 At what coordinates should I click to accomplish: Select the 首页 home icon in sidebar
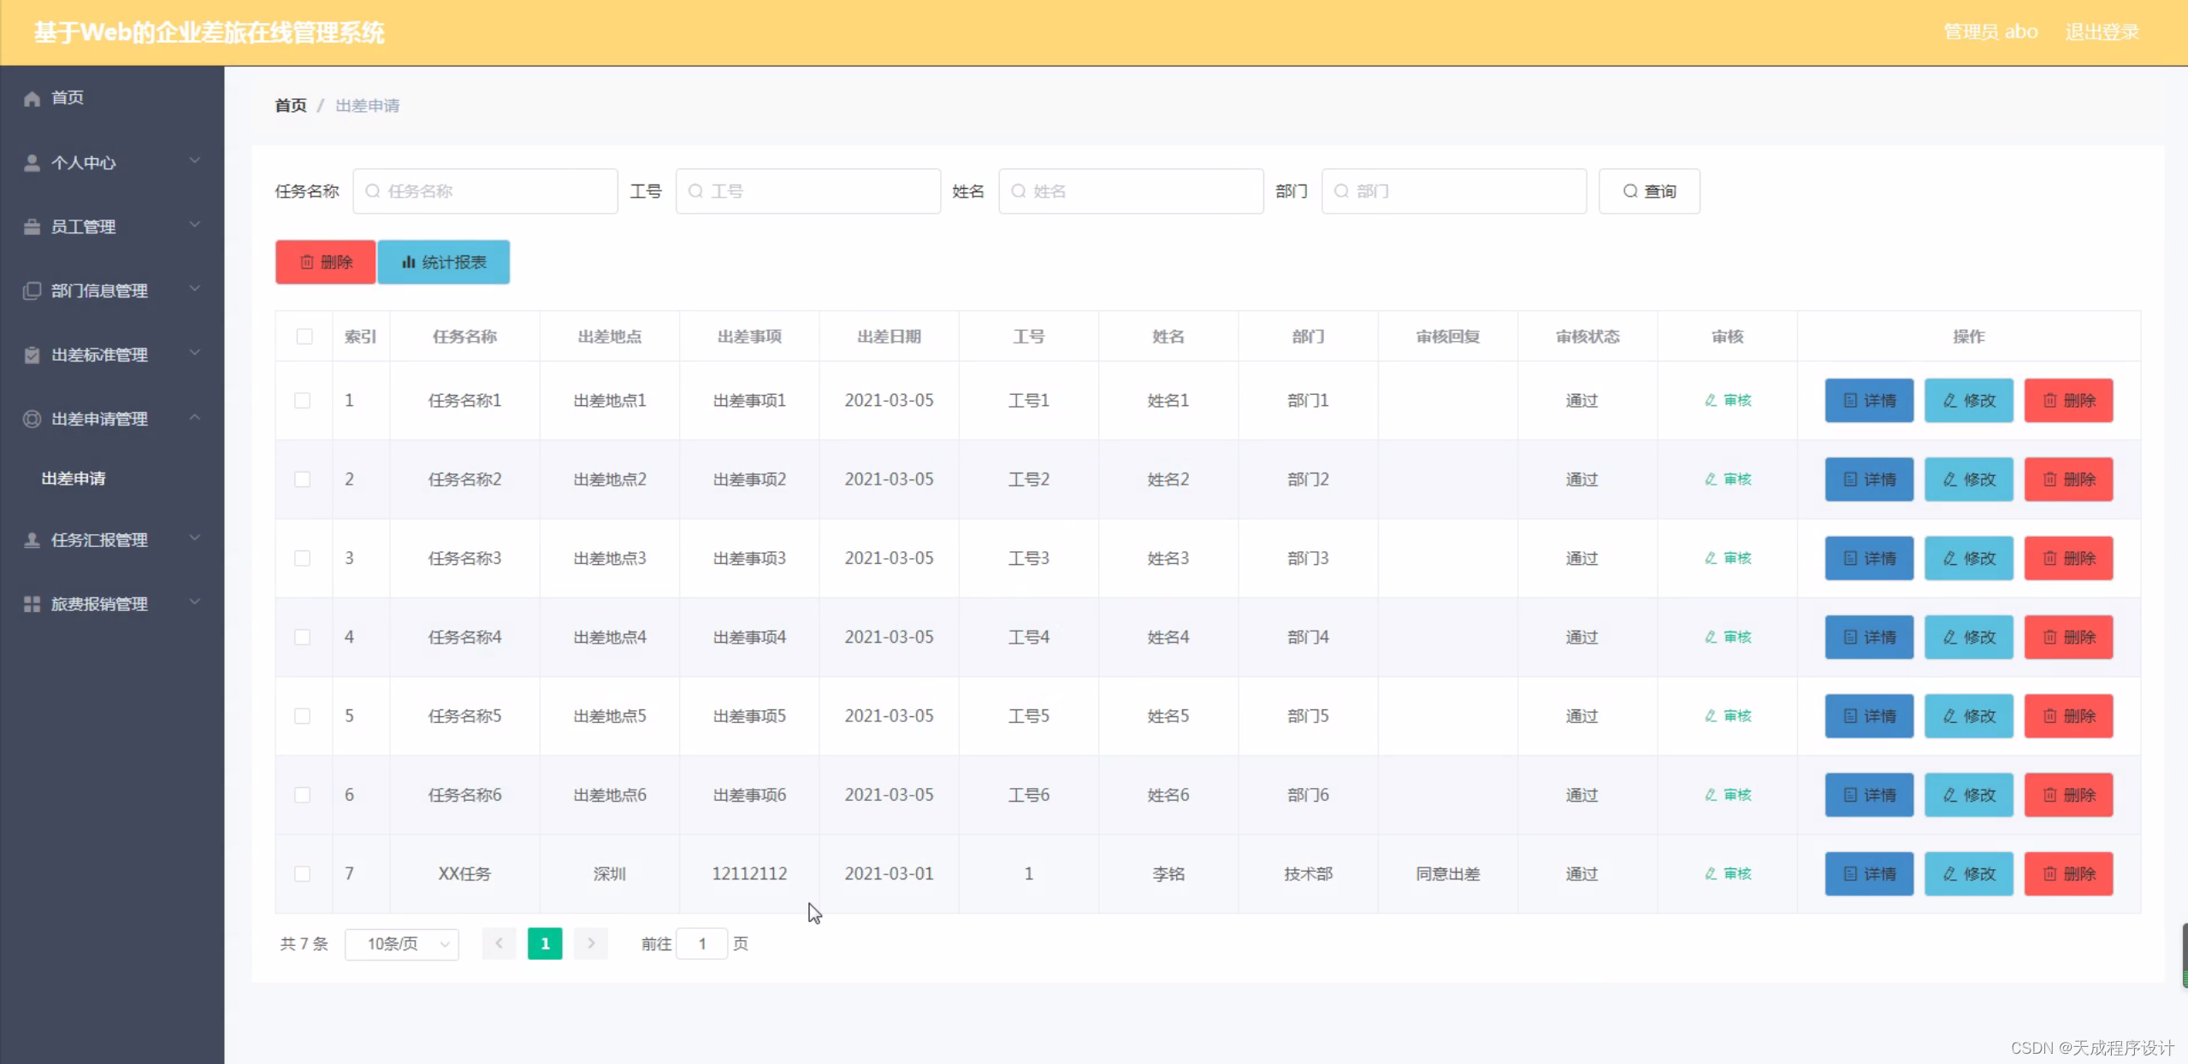(32, 97)
